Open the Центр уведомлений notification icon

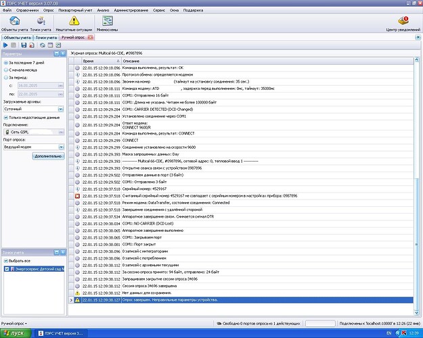click(x=403, y=24)
